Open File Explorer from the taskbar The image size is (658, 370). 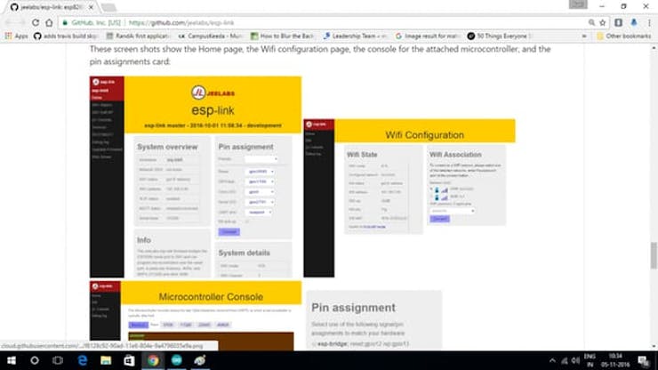106,360
